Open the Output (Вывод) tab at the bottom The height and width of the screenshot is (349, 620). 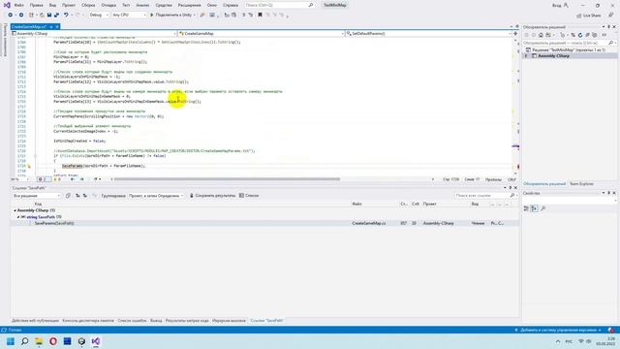[x=156, y=321]
